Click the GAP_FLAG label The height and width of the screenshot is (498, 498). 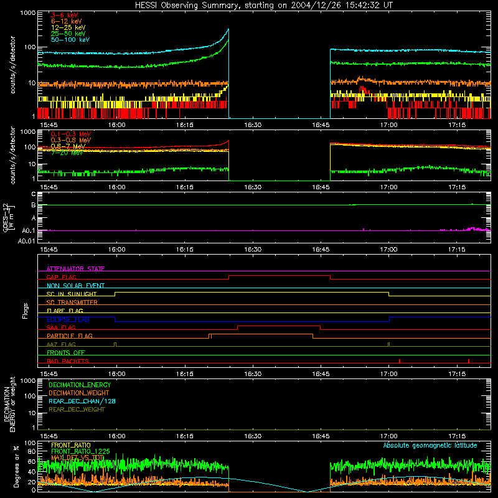(61, 277)
